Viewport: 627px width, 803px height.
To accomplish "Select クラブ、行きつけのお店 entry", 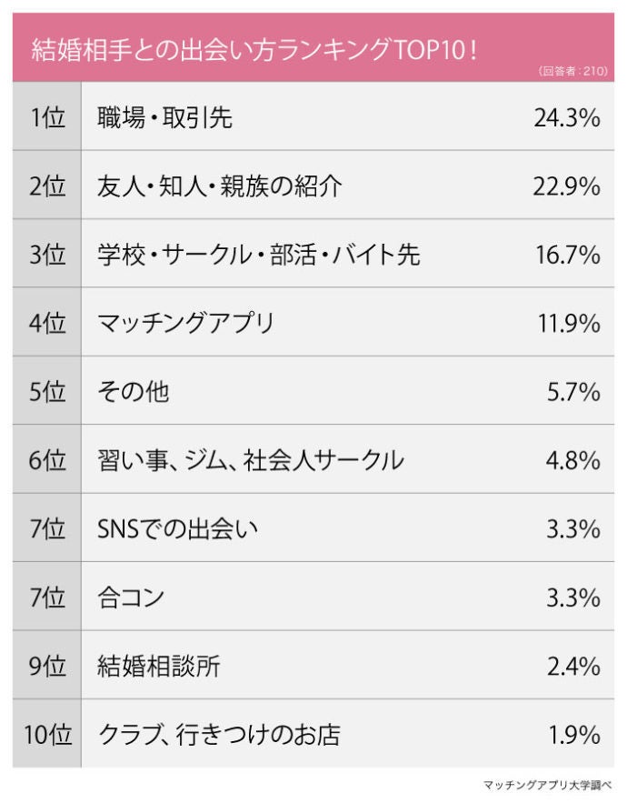I will click(218, 735).
